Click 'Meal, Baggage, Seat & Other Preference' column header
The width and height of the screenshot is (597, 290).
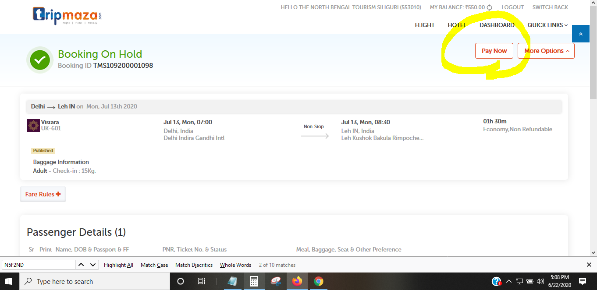pos(349,249)
